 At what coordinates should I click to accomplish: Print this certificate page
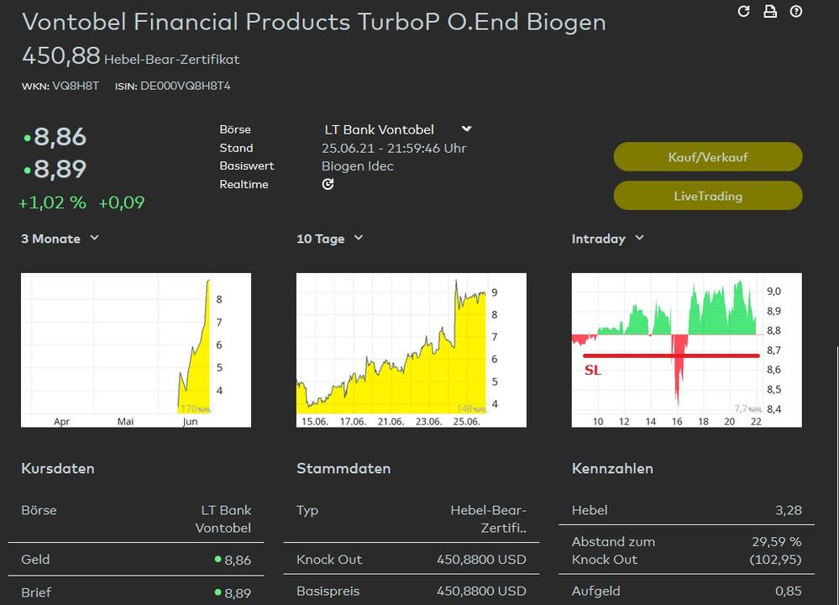[769, 12]
